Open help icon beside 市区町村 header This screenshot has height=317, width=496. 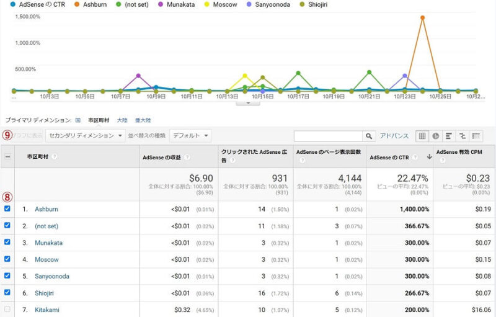click(55, 156)
